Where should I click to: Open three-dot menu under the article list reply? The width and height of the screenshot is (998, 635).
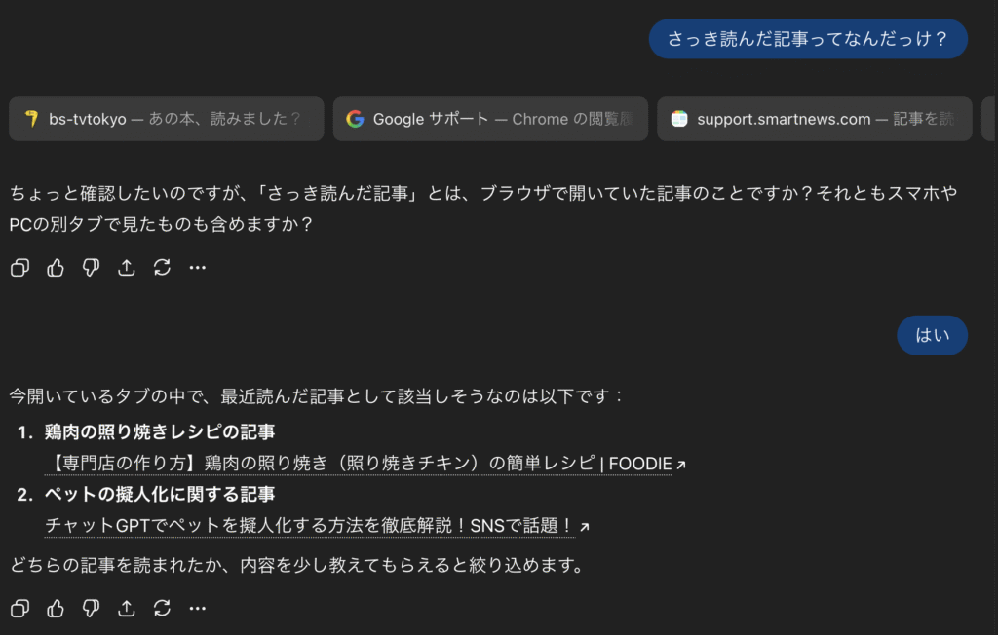click(198, 609)
